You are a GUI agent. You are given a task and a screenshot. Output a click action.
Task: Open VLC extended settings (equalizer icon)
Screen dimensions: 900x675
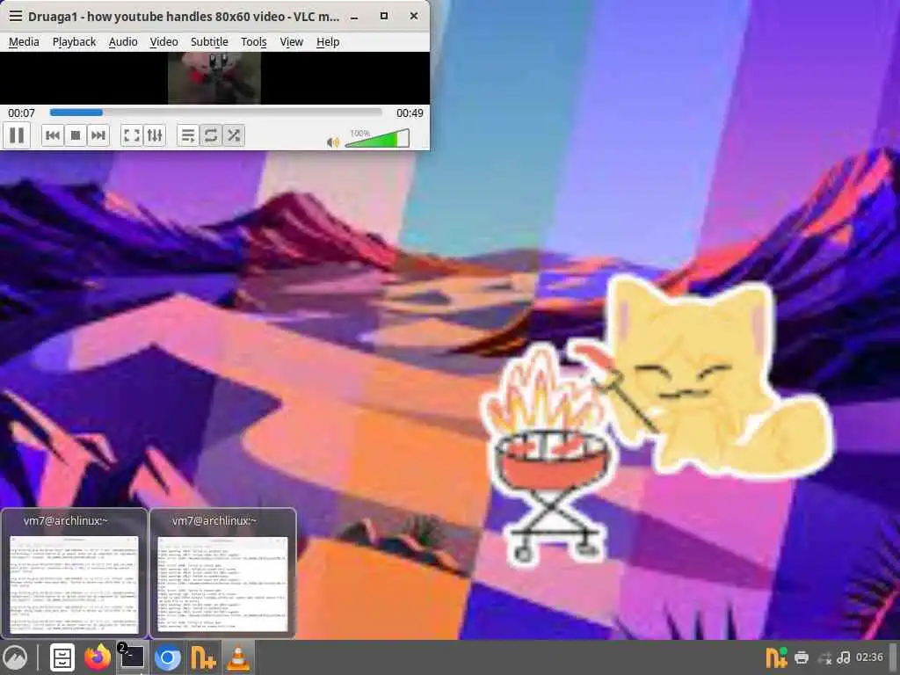click(x=155, y=135)
